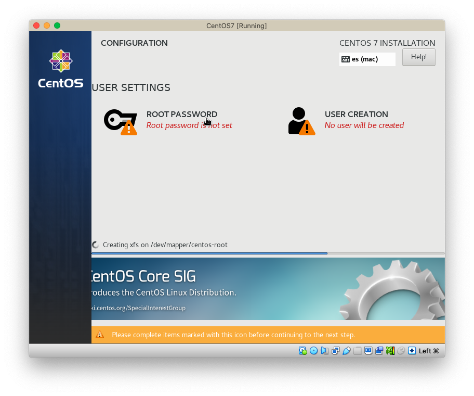Open User Creation via the person icon
The height and width of the screenshot is (396, 474).
pos(300,121)
